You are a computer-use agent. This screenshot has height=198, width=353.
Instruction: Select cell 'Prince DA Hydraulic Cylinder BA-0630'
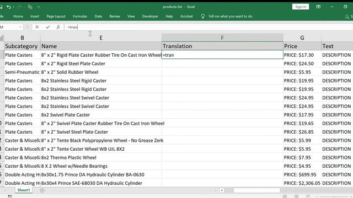(101, 174)
